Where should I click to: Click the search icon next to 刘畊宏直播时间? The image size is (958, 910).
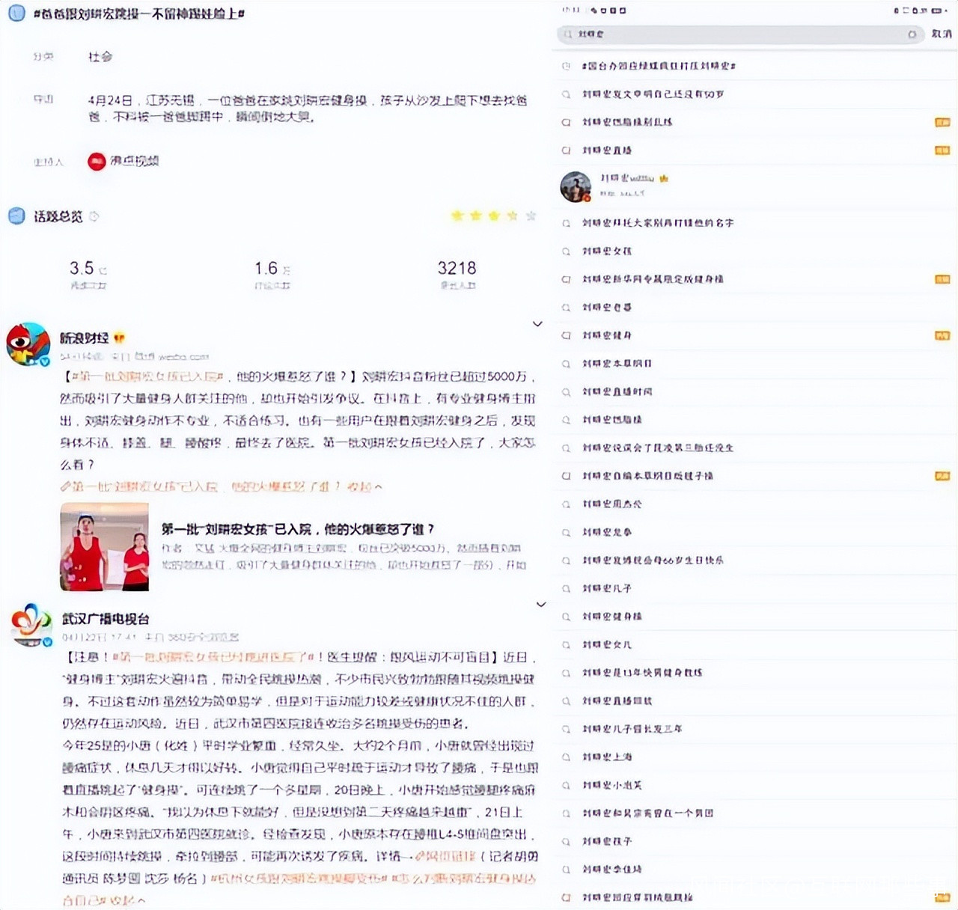(x=567, y=392)
